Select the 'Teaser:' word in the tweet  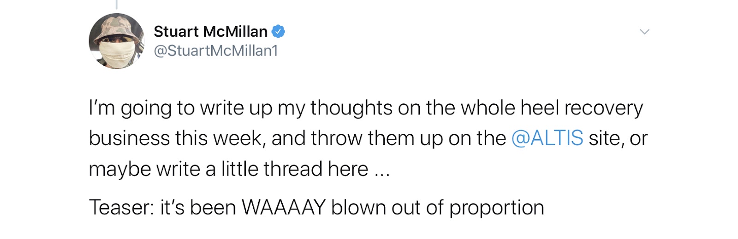pos(122,207)
